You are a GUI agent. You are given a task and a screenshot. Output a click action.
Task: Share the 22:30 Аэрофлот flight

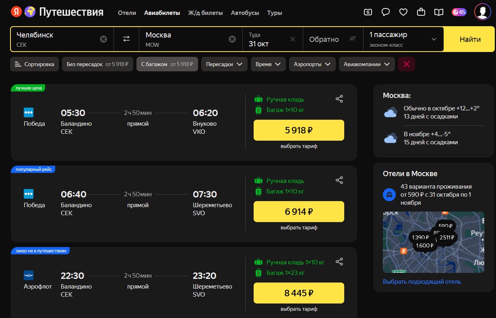click(339, 262)
